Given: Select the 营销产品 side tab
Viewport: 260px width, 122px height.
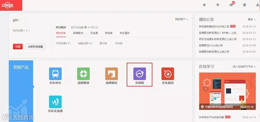Looking at the screenshot, I should 21,67.
